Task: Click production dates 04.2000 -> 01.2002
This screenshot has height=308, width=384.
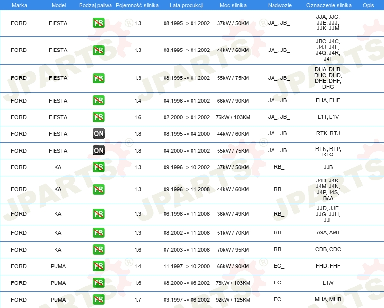Action: click(x=187, y=151)
